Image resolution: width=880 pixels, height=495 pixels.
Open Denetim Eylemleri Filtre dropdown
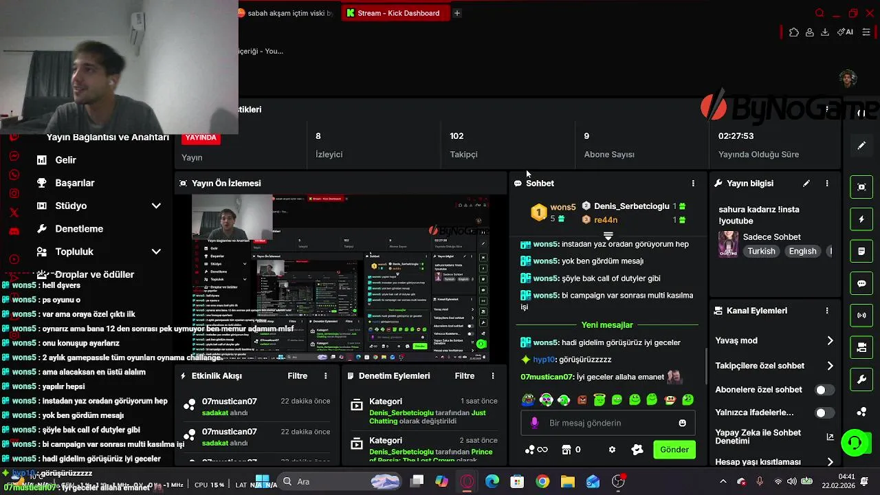[465, 376]
